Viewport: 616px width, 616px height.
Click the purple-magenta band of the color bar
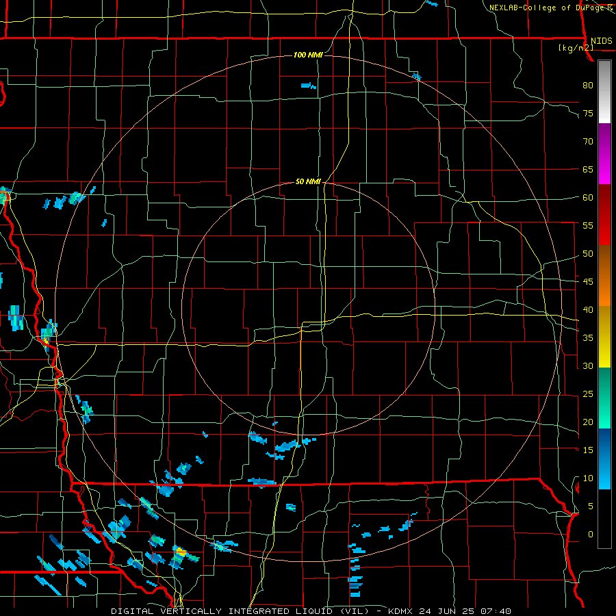[604, 153]
